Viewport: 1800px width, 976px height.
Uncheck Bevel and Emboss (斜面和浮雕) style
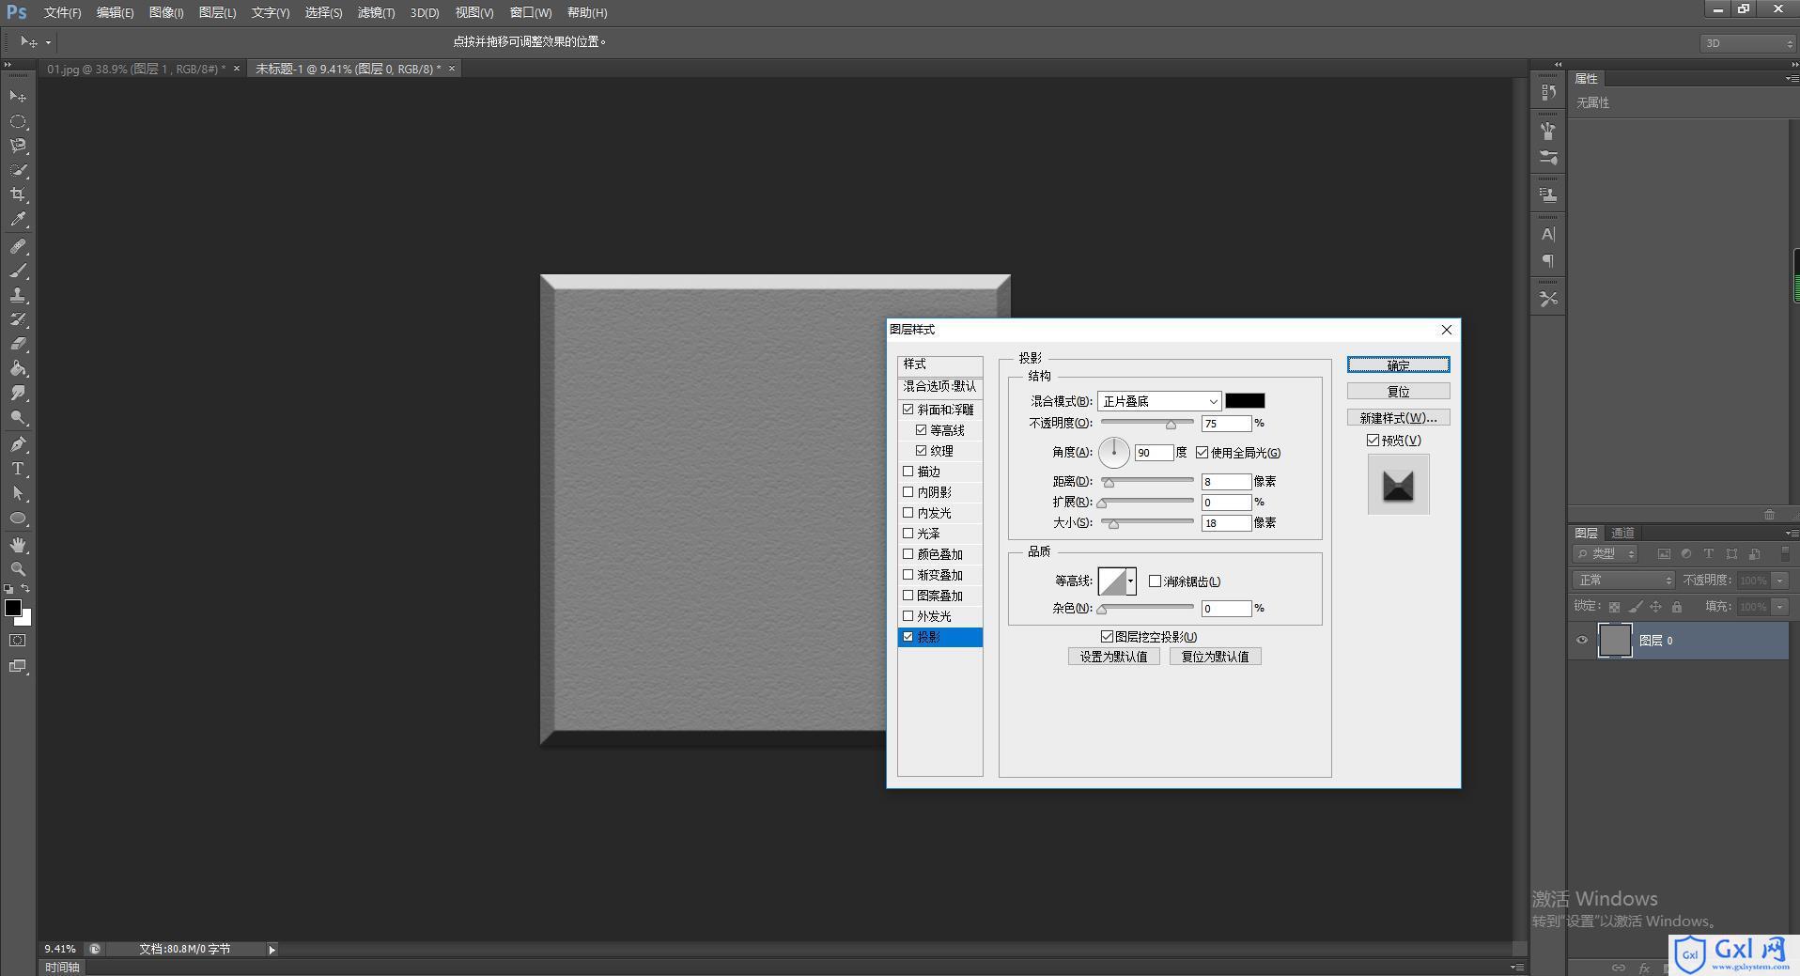[x=908, y=410]
